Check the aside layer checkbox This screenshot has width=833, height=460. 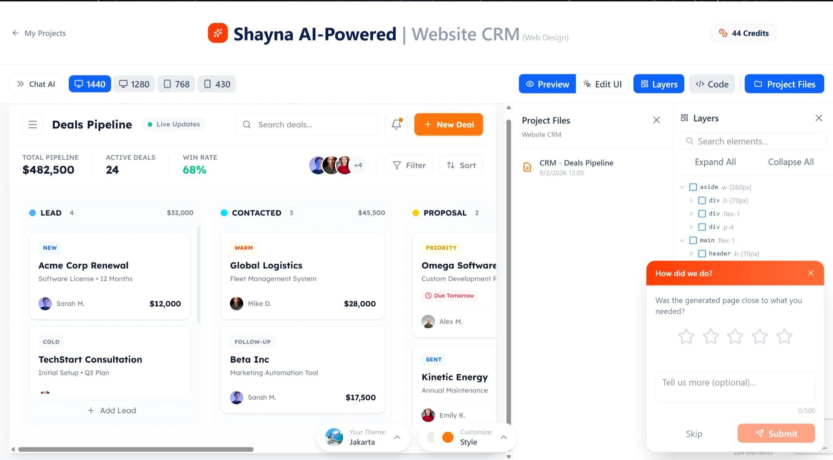click(x=693, y=187)
